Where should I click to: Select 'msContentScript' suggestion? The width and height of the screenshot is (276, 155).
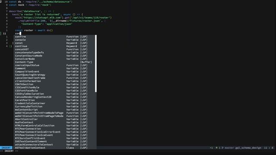55,109
